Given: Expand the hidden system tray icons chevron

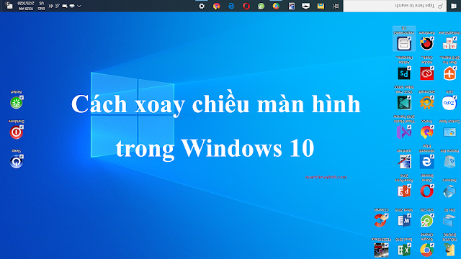Looking at the screenshot, I should pos(79,6).
